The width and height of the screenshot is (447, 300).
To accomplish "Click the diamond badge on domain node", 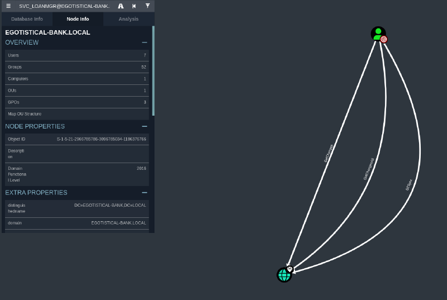I will coord(289,269).
